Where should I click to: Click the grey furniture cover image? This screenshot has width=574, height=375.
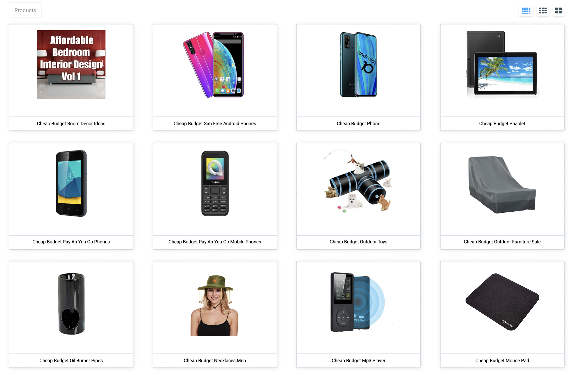coord(502,184)
